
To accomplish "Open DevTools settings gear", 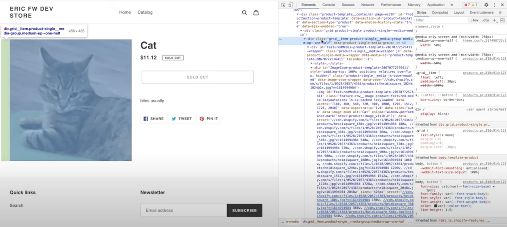I will click(x=486, y=5).
